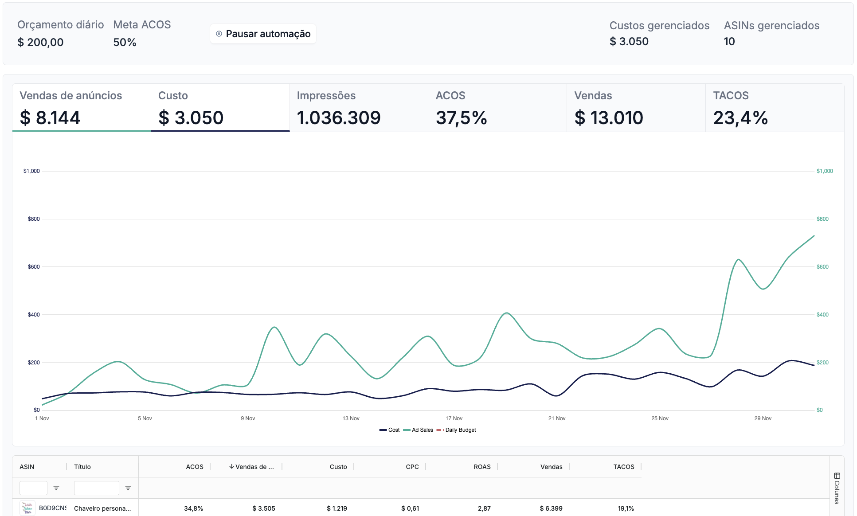Screen dimensions: 857x516
Task: Click the 2,87 ROAS cell
Action: click(x=484, y=508)
